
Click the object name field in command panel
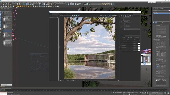tap(160, 11)
